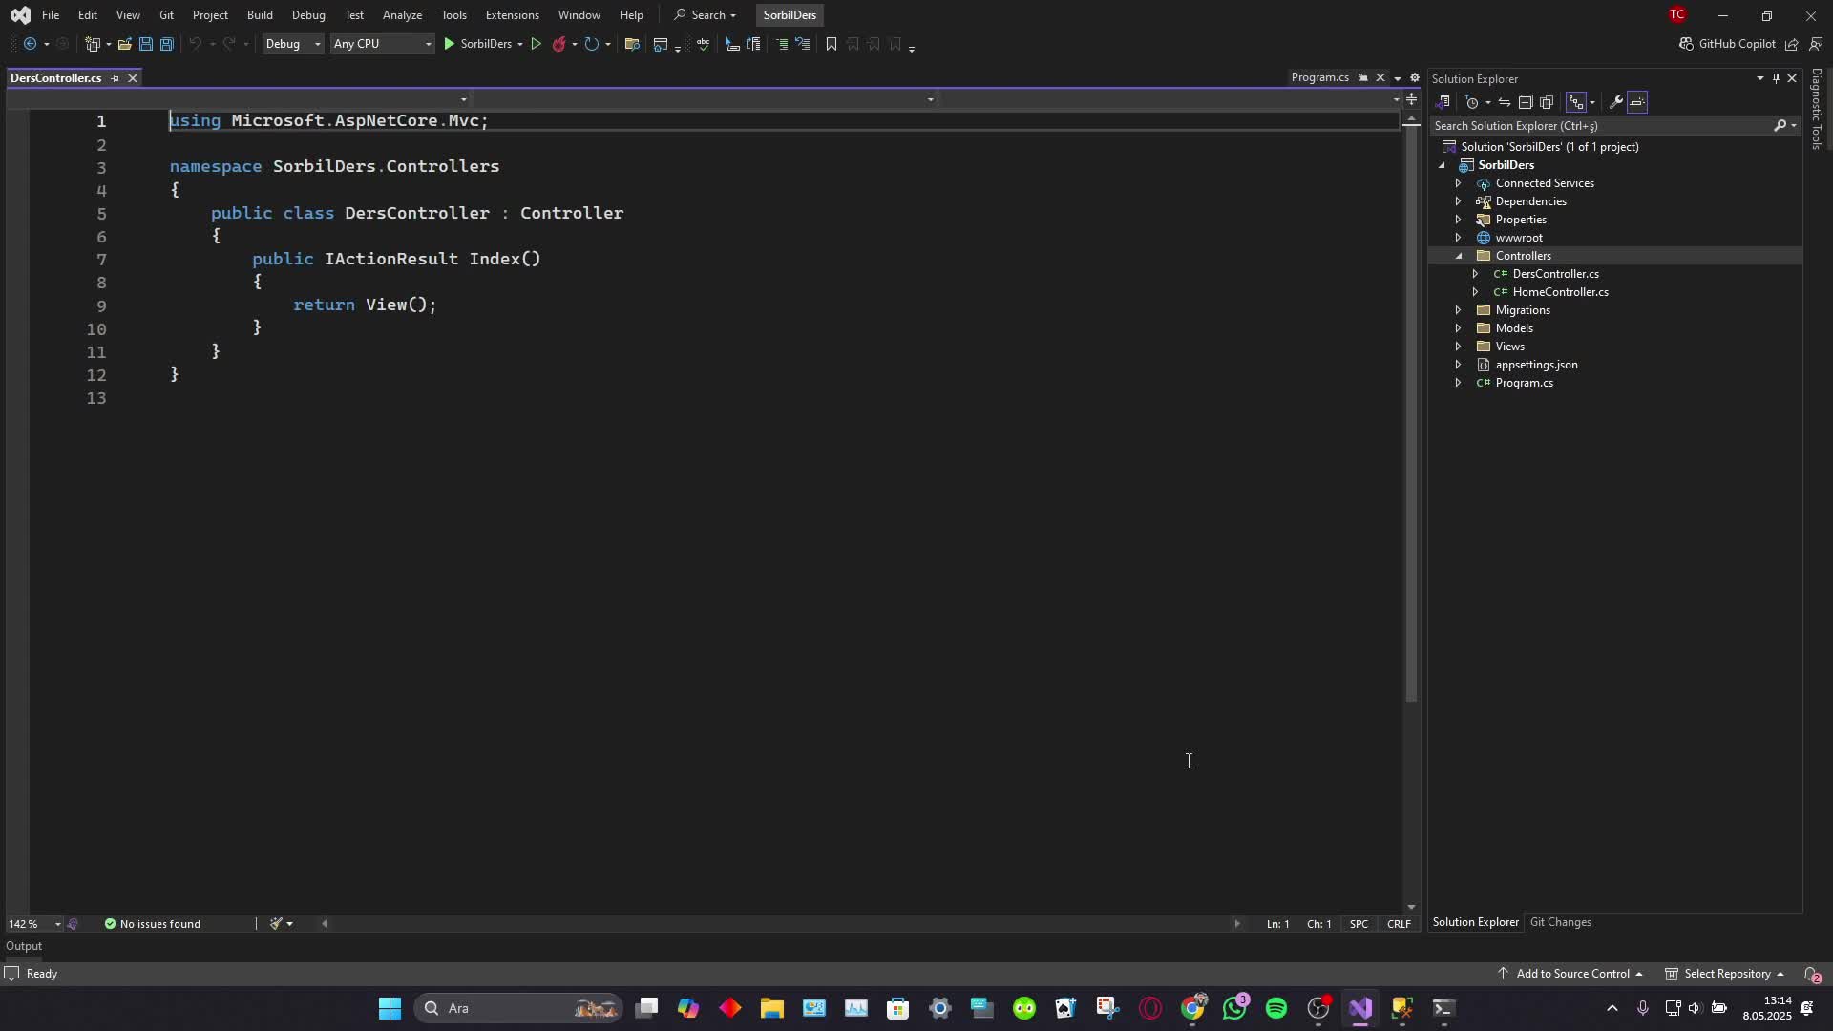Open the Analyze menu
This screenshot has height=1031, width=1833.
(402, 15)
